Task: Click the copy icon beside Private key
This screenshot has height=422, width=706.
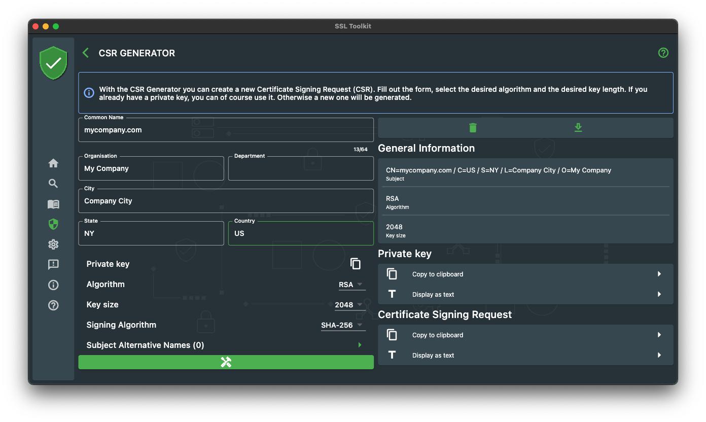Action: tap(356, 264)
